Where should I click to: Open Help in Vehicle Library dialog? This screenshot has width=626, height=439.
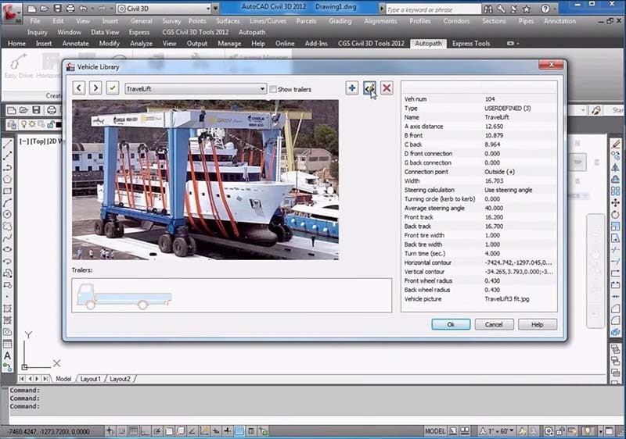537,324
